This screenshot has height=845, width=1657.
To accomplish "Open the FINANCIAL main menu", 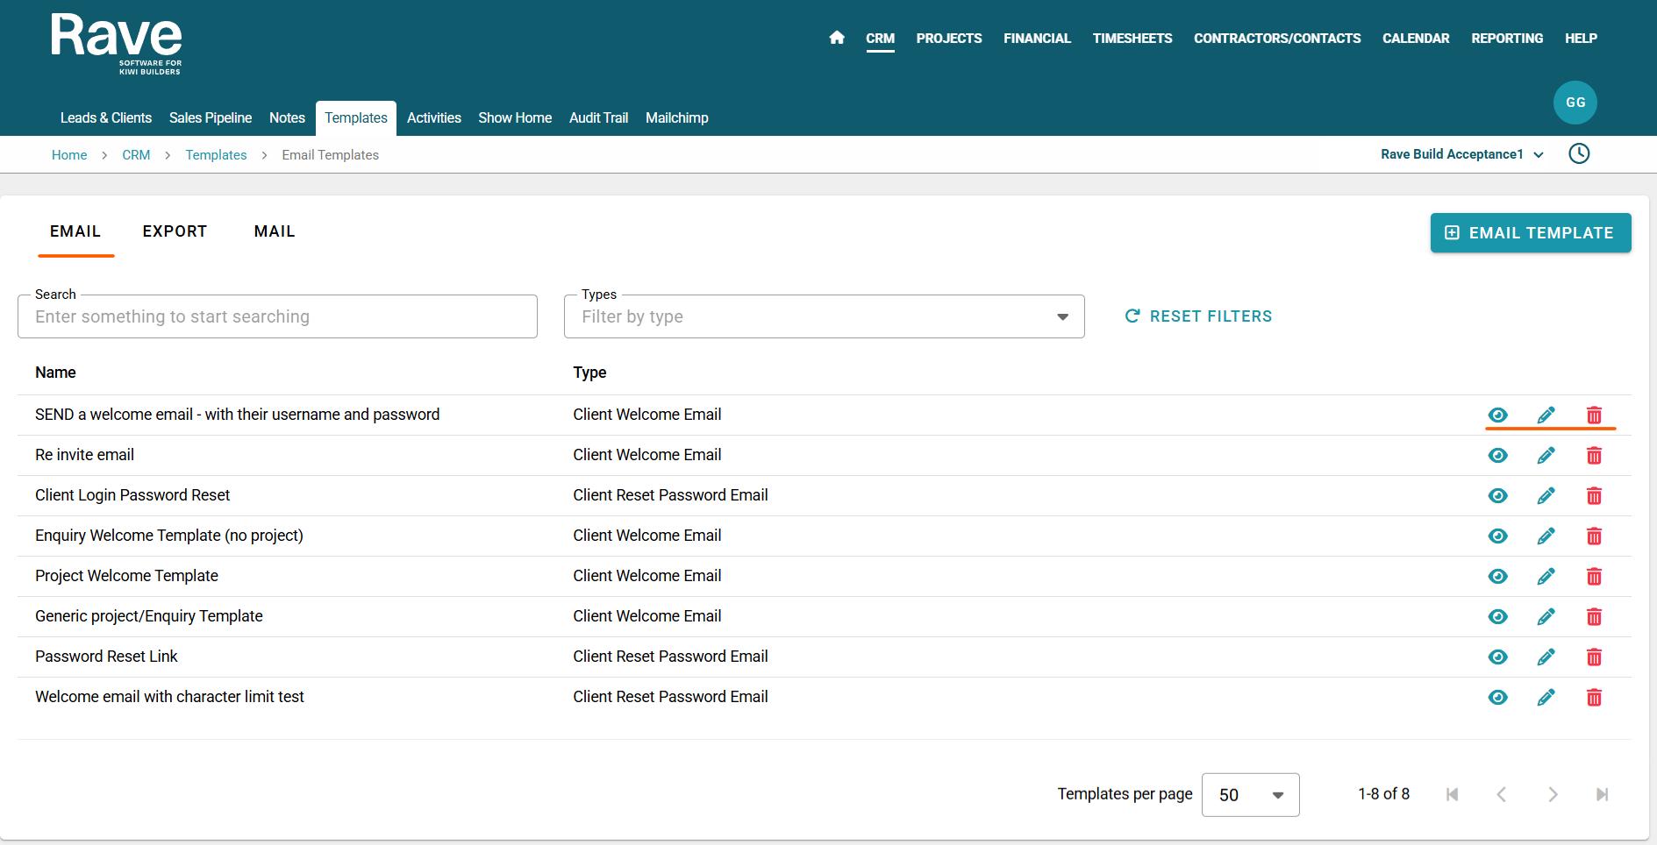I will click(x=1037, y=39).
